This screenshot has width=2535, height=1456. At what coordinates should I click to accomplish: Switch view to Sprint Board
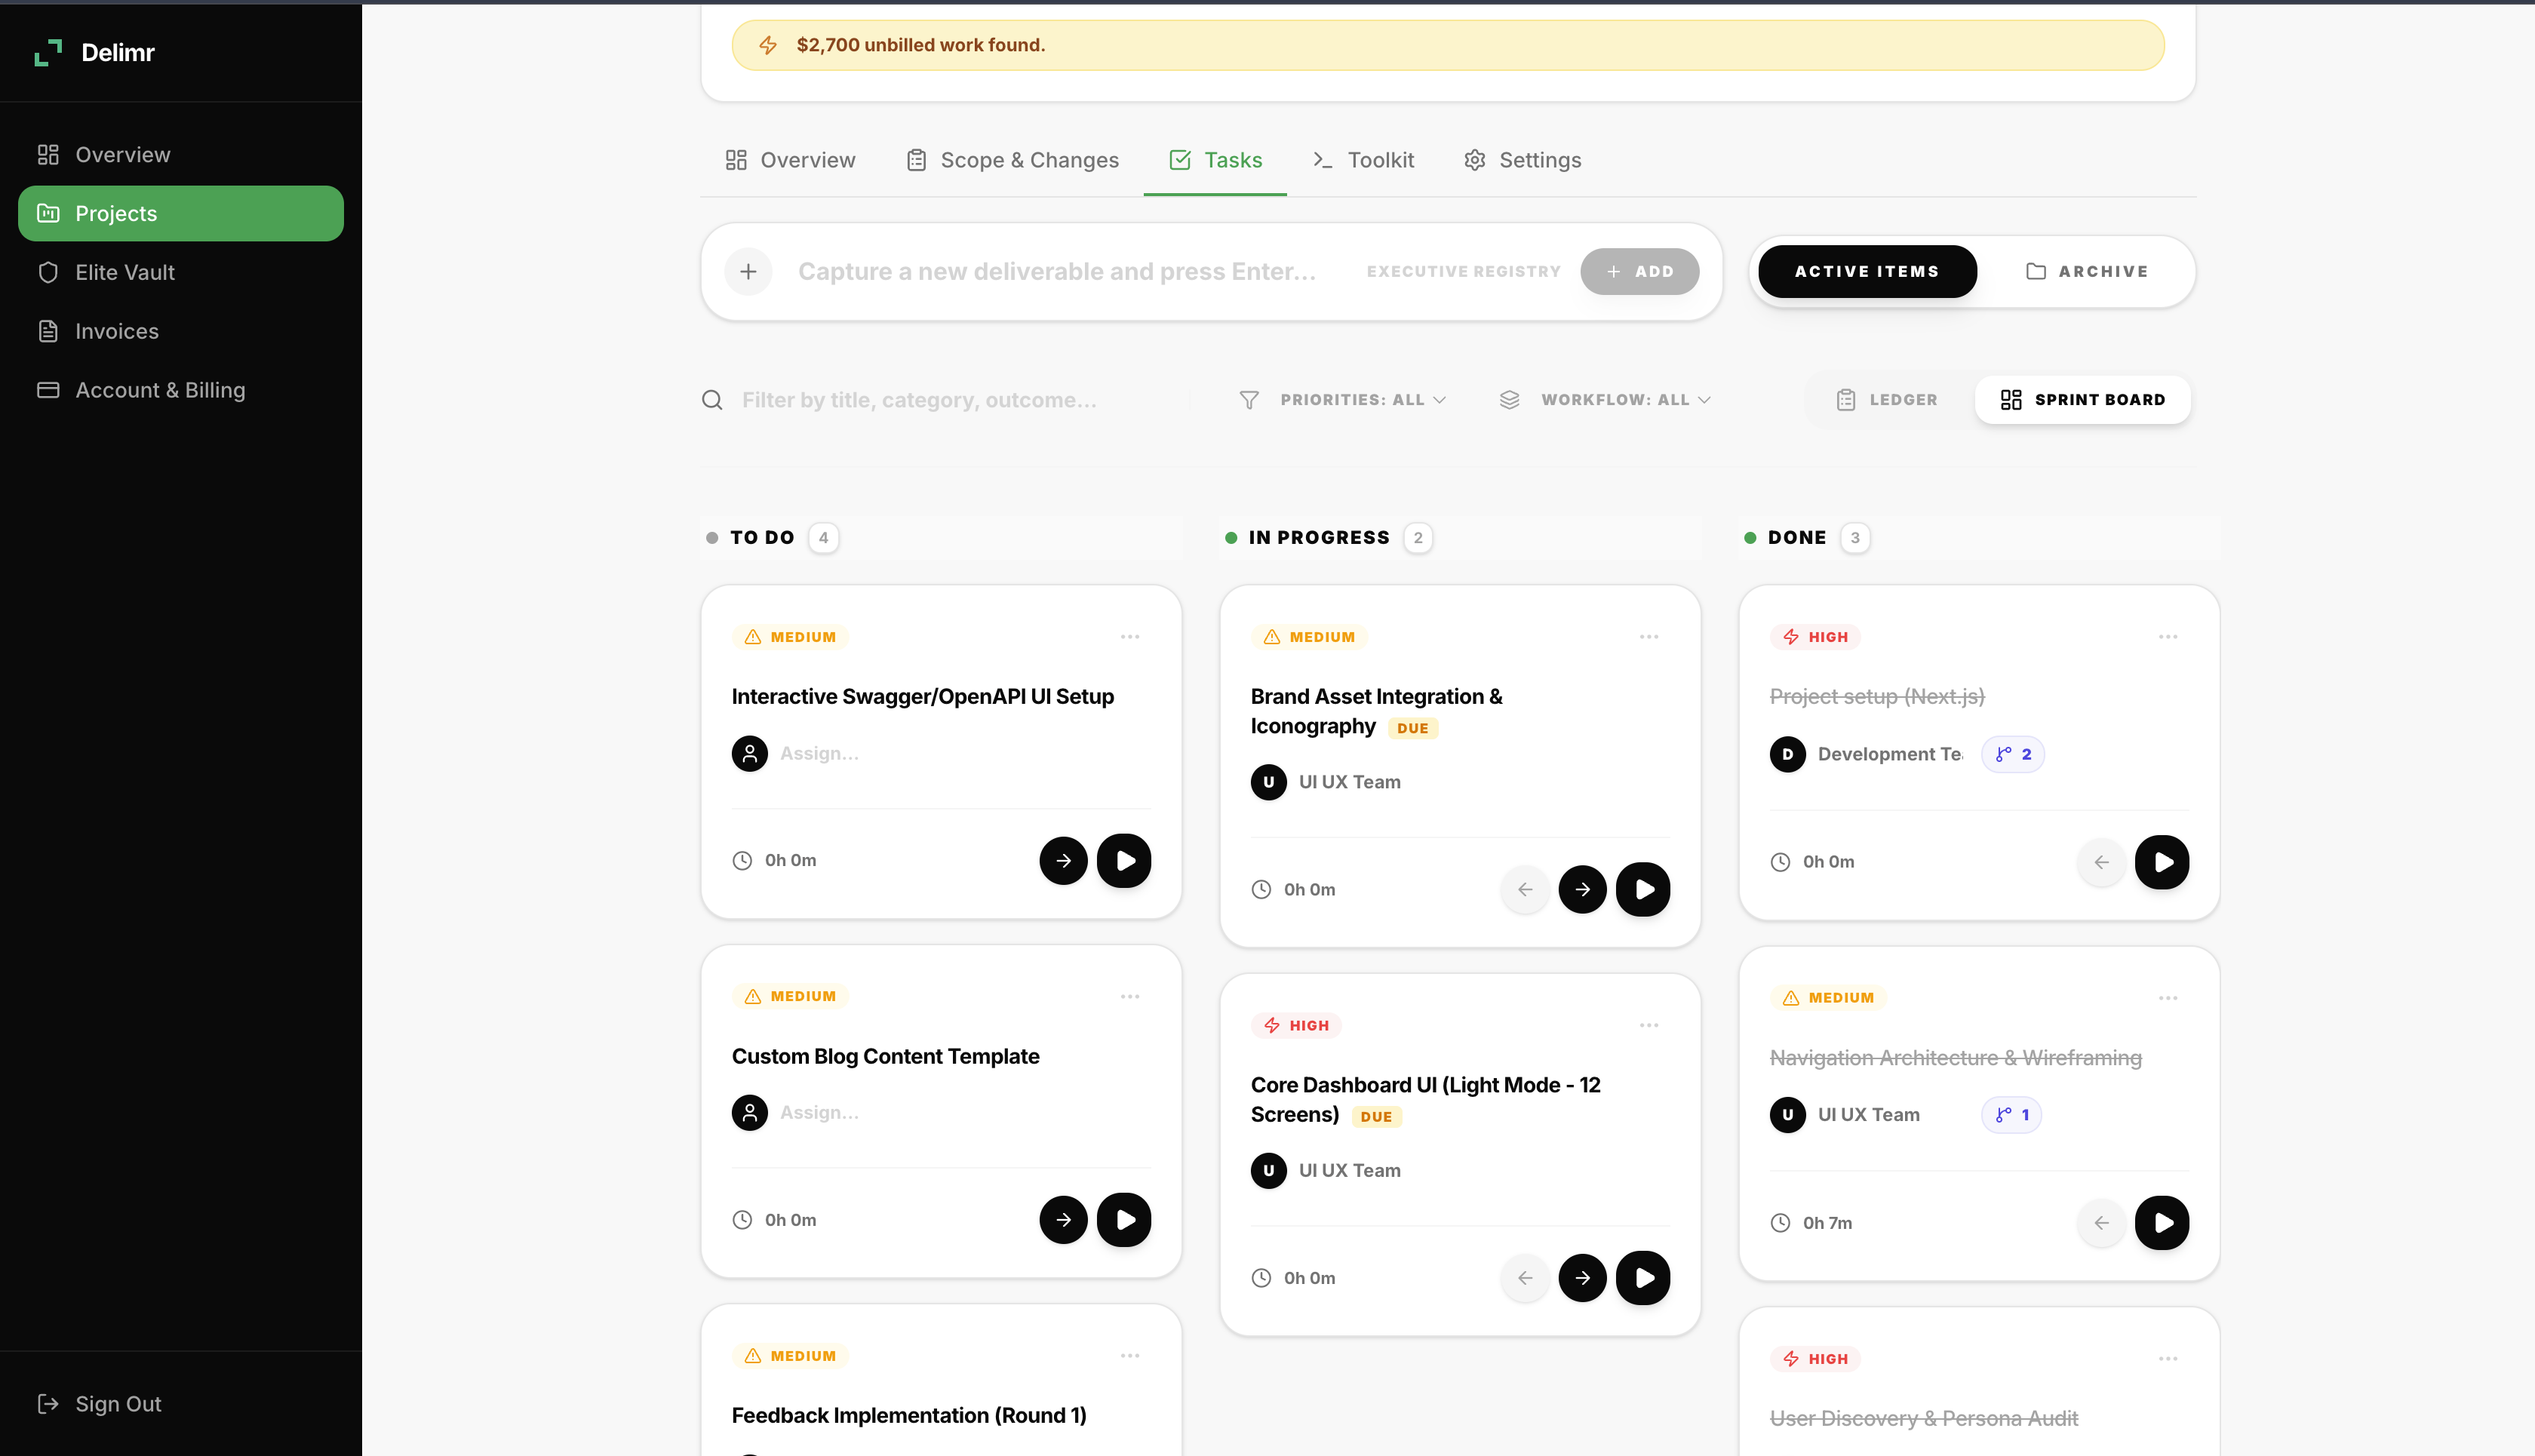click(2083, 399)
